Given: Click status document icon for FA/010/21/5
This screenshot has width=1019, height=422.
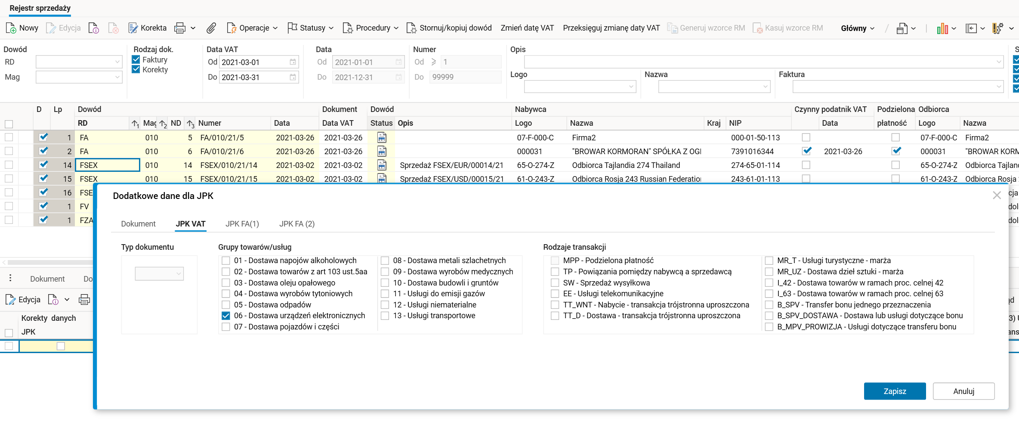Looking at the screenshot, I should click(382, 138).
